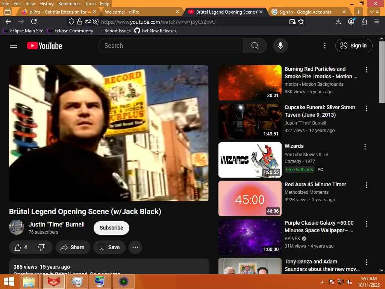Open the File menu
The width and height of the screenshot is (385, 289).
click(x=5, y=4)
